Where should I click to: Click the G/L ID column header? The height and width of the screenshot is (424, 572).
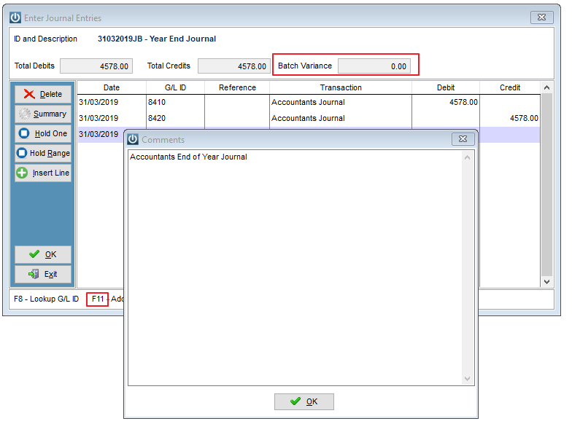[x=175, y=87]
